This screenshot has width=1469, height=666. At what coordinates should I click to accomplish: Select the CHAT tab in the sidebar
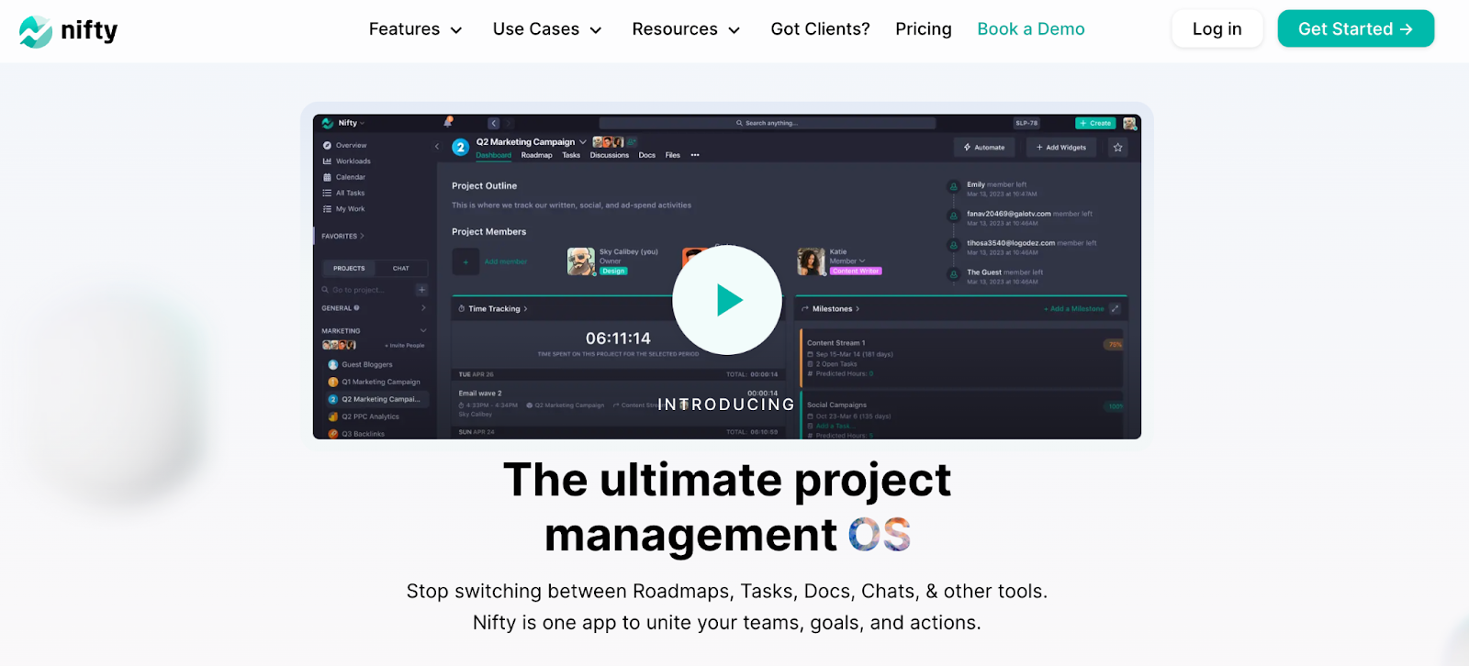[401, 269]
